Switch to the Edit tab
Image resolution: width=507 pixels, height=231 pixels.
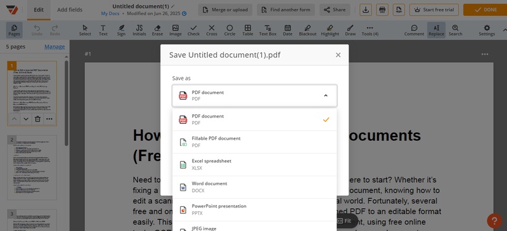click(x=39, y=10)
